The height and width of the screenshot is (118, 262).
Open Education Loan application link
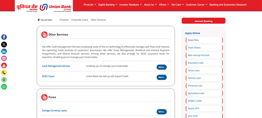tap(204, 63)
